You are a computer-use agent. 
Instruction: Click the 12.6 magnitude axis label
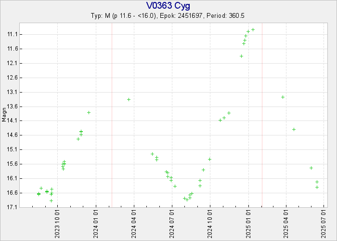12,78
